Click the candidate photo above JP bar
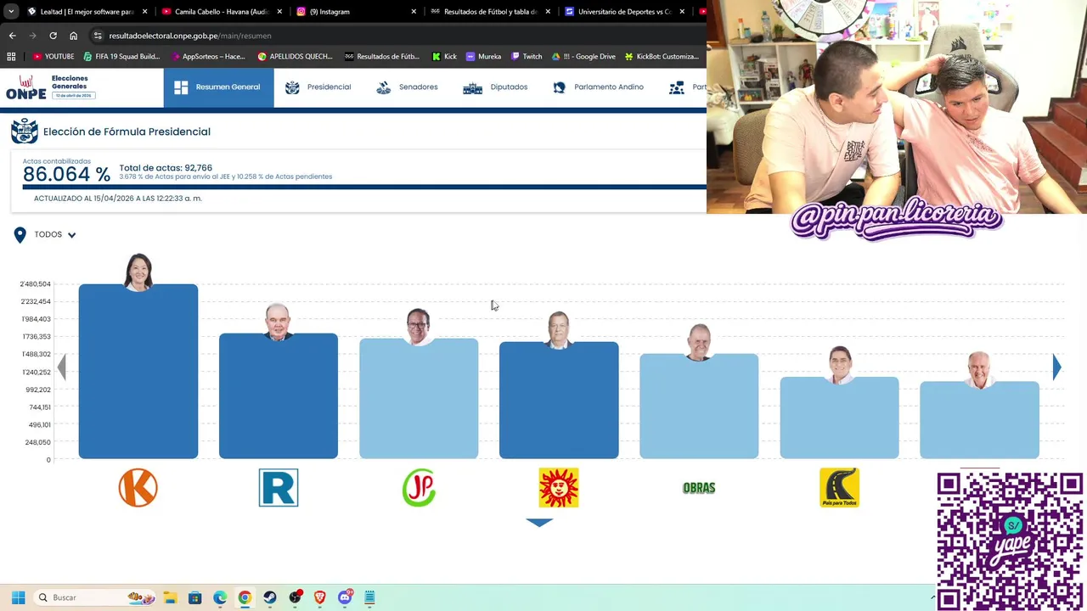Image resolution: width=1087 pixels, height=611 pixels. [419, 327]
